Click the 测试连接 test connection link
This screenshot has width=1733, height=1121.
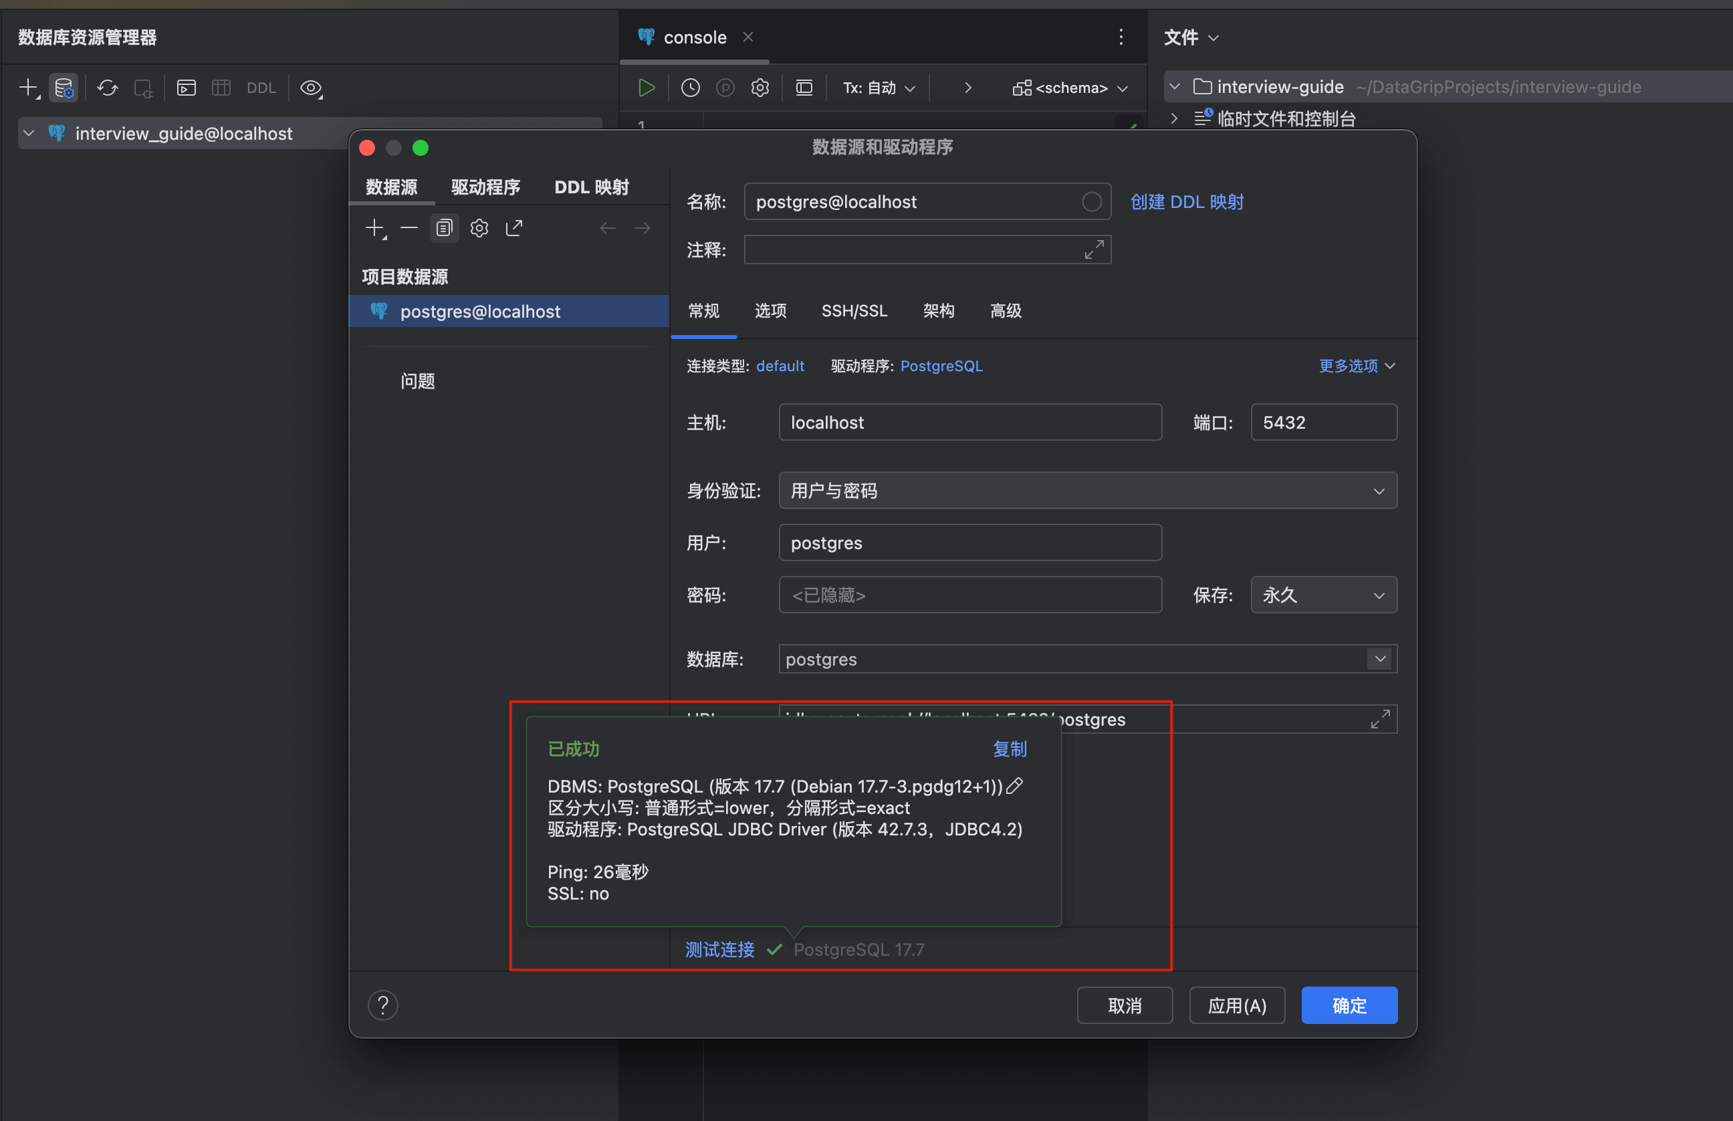tap(719, 950)
